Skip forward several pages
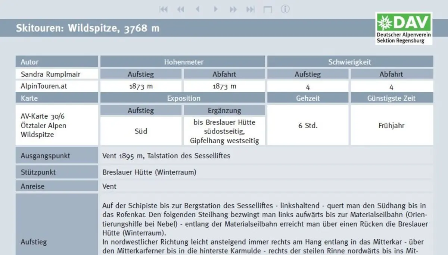The height and width of the screenshot is (255, 448). coord(233,9)
